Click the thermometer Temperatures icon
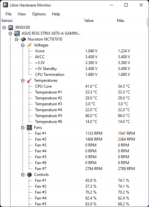This screenshot has width=149, height=207. pos(29,80)
